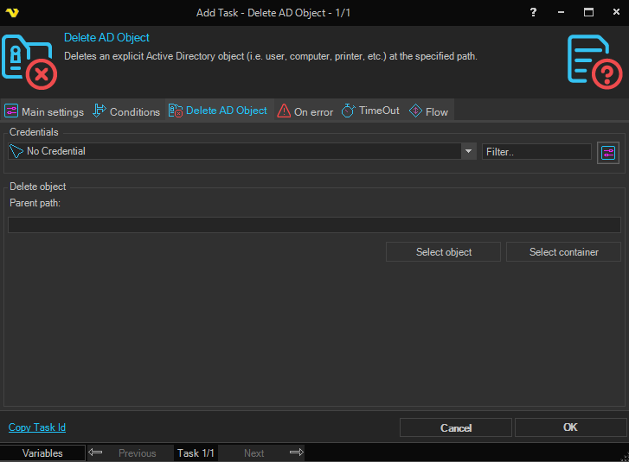This screenshot has height=462, width=629.
Task: Go to the On error tab
Action: pyautogui.click(x=305, y=111)
